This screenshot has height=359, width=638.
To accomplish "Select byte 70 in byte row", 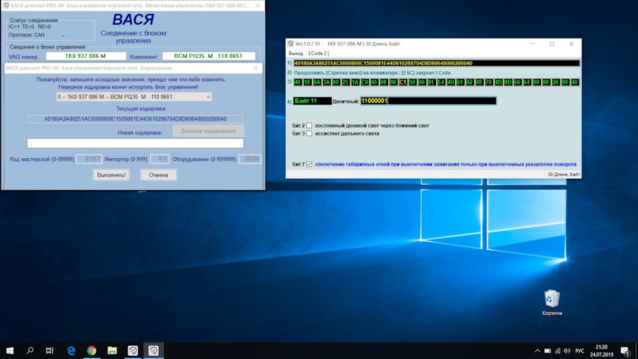I will [x=489, y=82].
